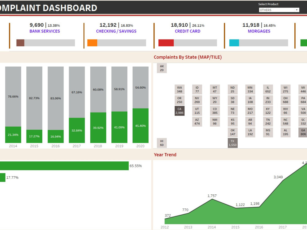Click the teal indicator swatch on Mortgages card

pos(234,43)
